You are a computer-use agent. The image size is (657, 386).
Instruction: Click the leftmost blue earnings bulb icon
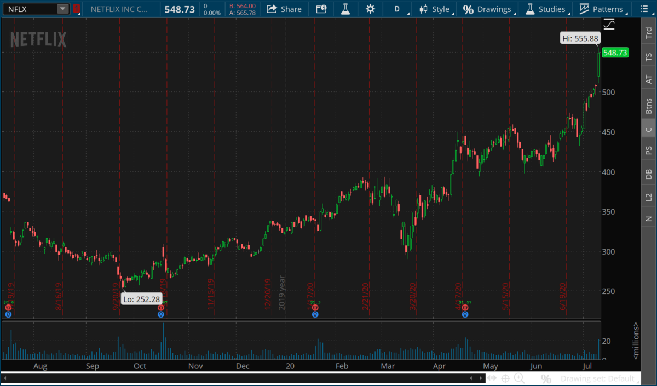(8, 314)
